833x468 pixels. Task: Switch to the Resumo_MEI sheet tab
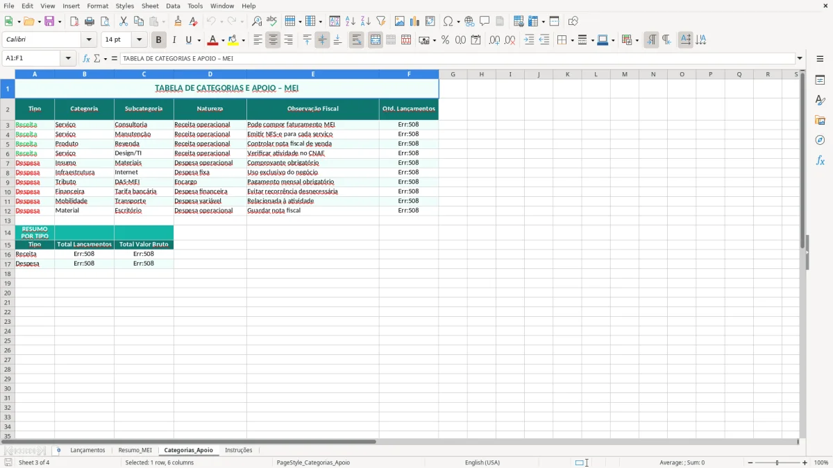click(135, 451)
